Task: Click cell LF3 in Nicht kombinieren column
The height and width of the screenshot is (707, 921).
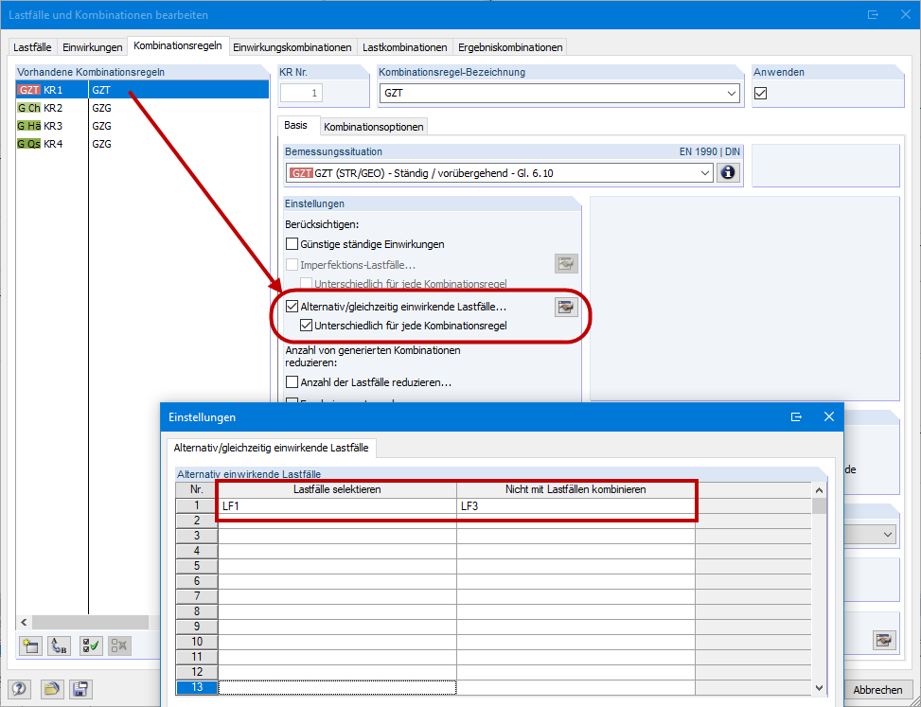Action: (x=576, y=505)
